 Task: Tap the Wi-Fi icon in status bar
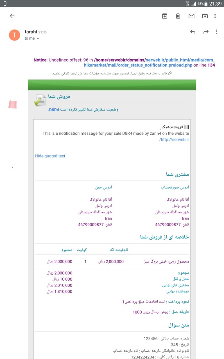187,4
